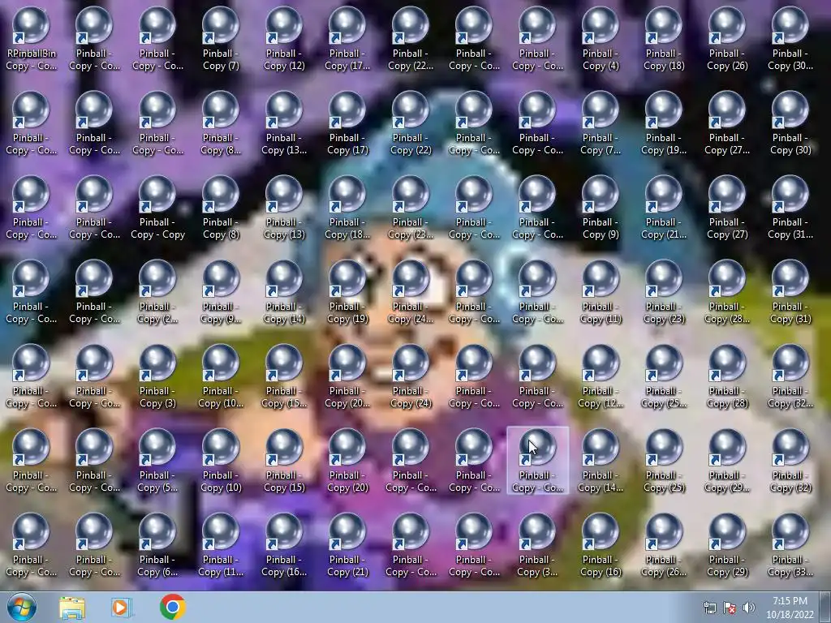Click the Show desktop button
831x623 pixels.
(825, 608)
